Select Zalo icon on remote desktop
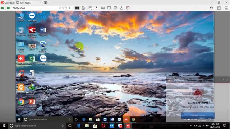Screen dimensions: 230x129 [x=43, y=60]
